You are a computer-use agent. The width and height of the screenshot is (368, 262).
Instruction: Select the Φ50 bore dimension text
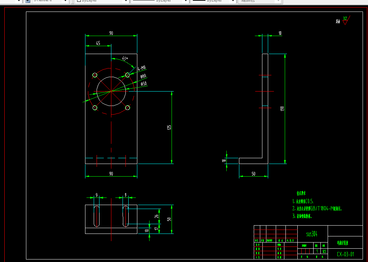[x=144, y=83]
